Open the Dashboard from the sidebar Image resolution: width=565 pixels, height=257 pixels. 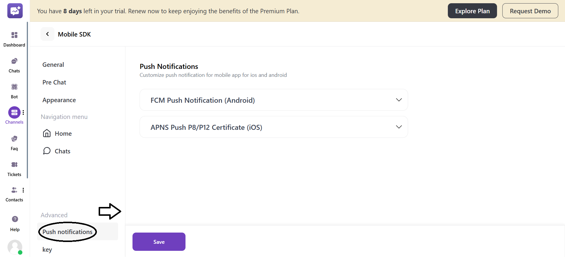coord(14,38)
